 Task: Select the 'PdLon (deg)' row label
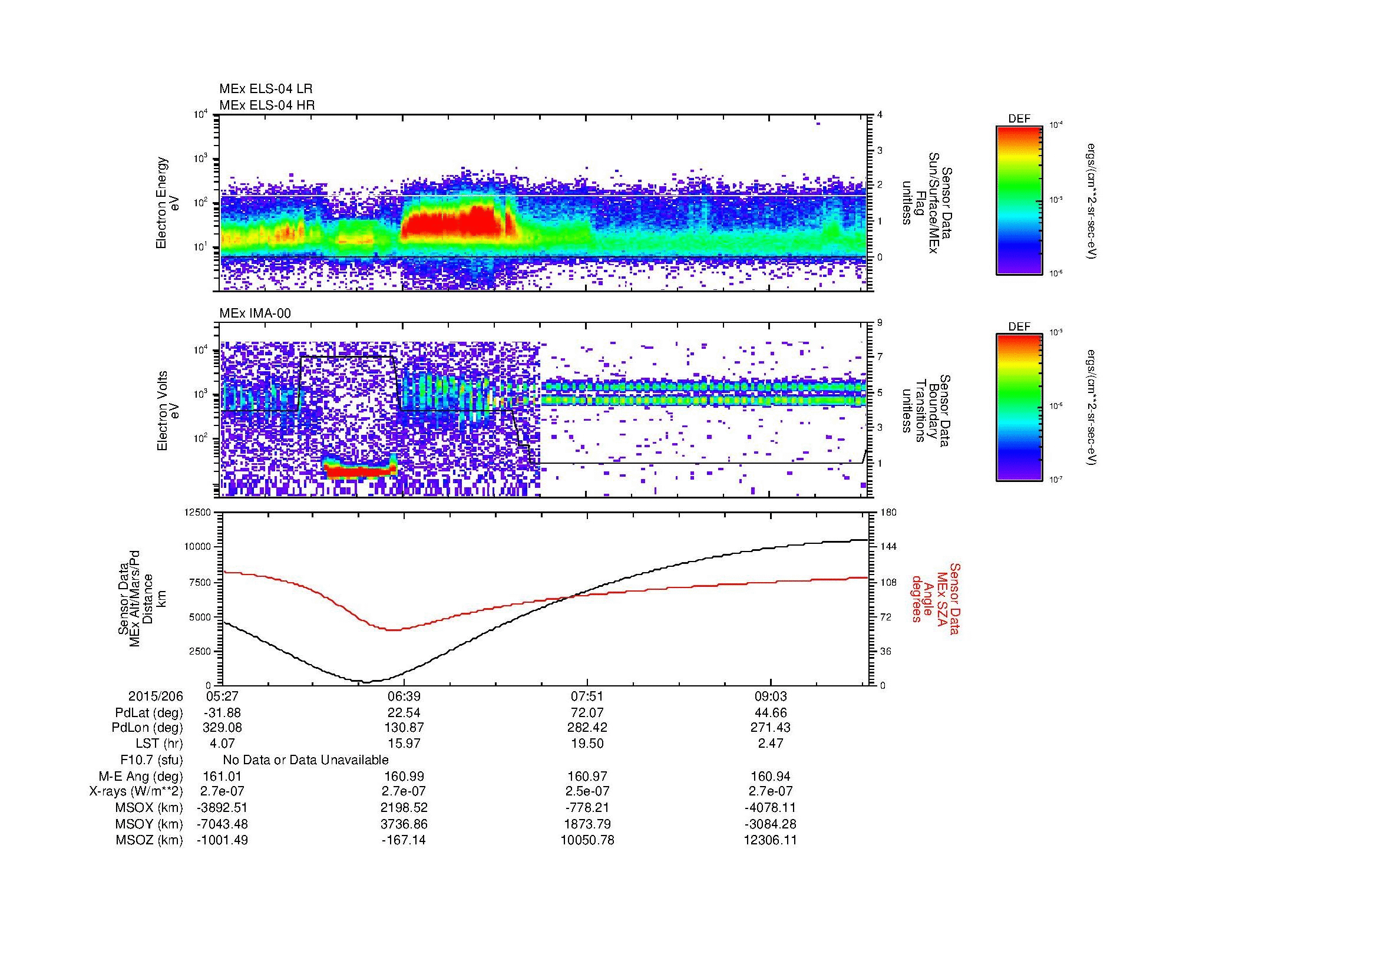click(147, 727)
